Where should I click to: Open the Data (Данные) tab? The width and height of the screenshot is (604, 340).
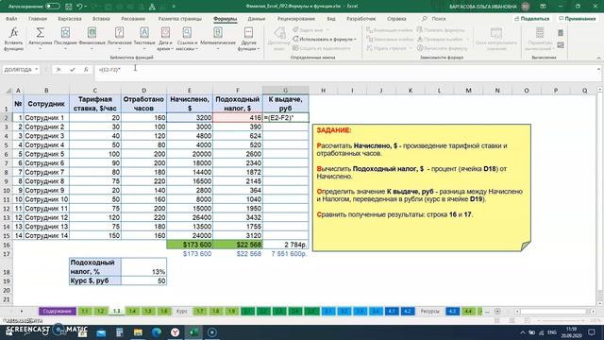click(256, 19)
